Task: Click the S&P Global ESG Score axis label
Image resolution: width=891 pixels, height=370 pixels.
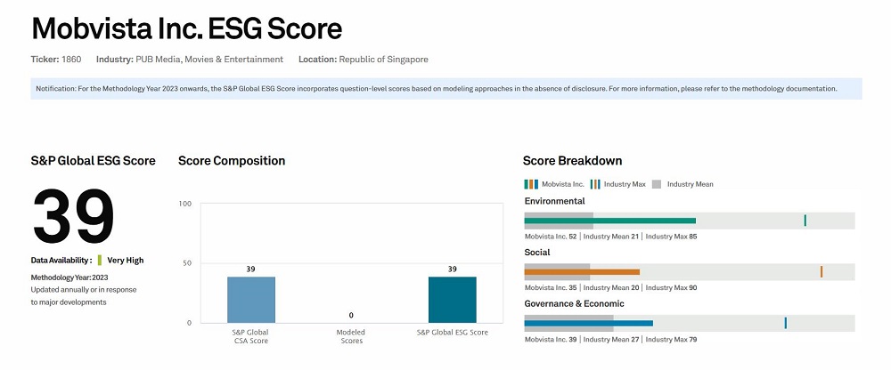Action: click(453, 333)
